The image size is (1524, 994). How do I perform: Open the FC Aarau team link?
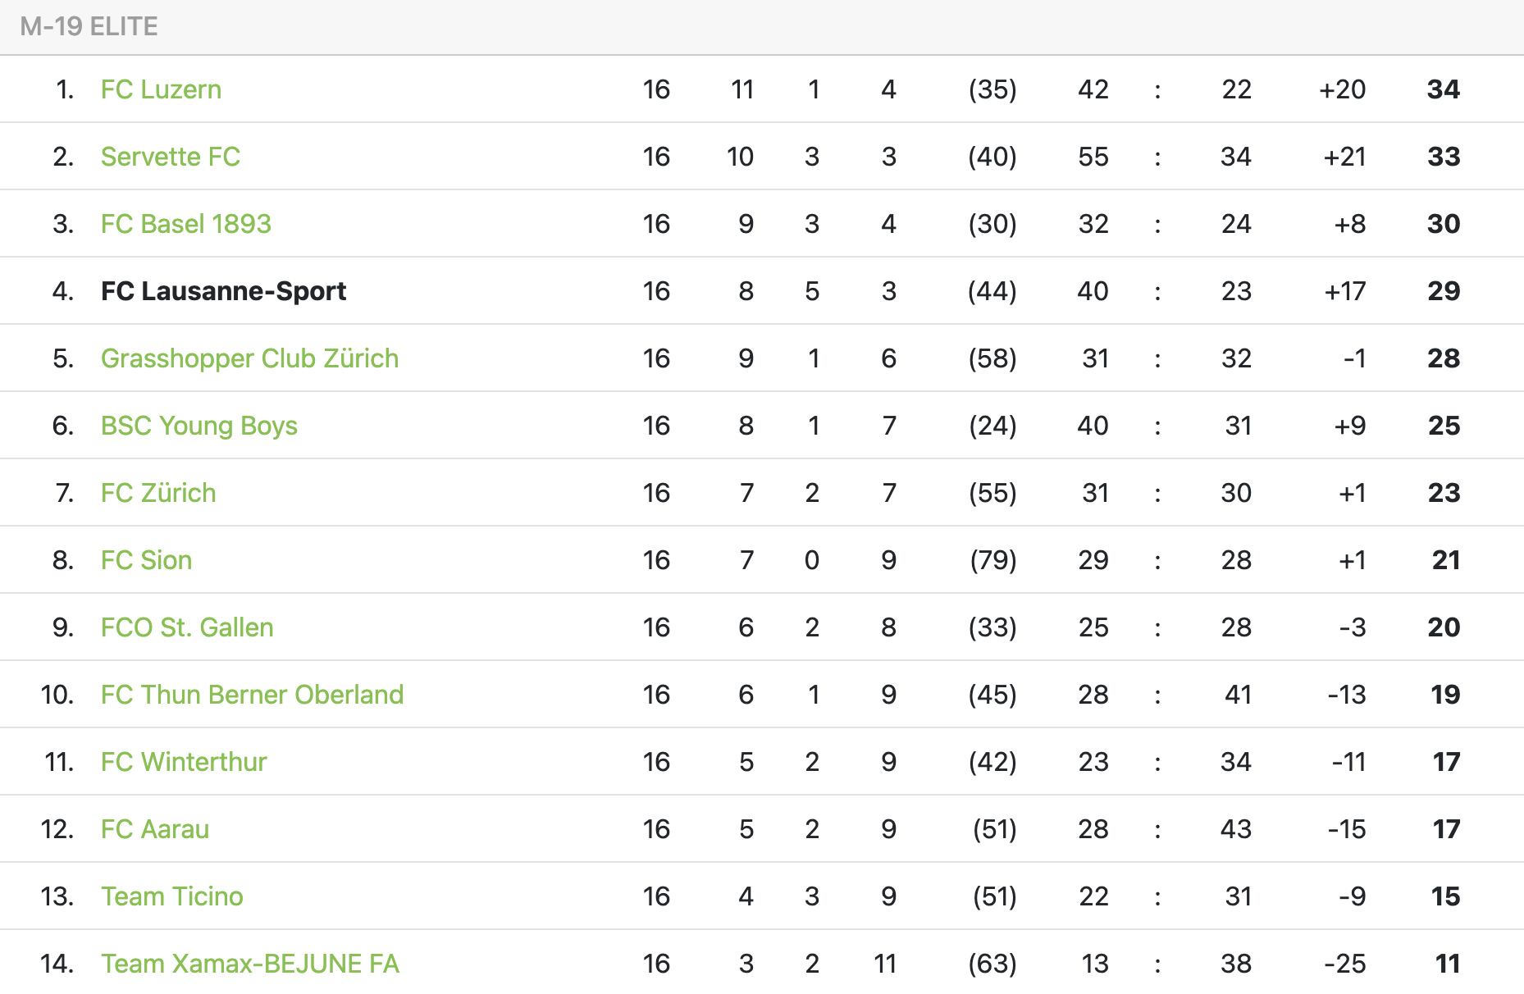[154, 829]
